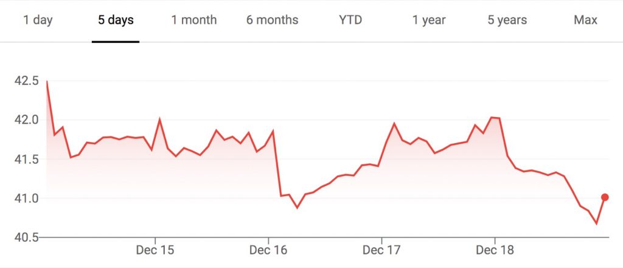Click the Dec 17 axis label
The height and width of the screenshot is (268, 623).
(x=381, y=250)
